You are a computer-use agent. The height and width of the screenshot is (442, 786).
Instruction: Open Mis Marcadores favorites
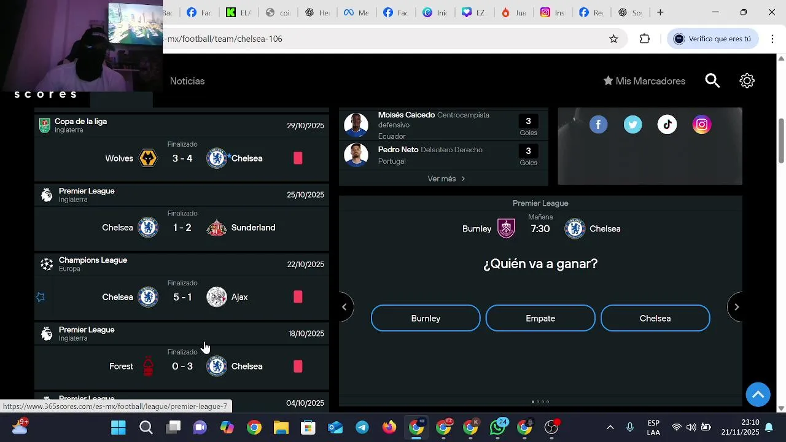[644, 81]
